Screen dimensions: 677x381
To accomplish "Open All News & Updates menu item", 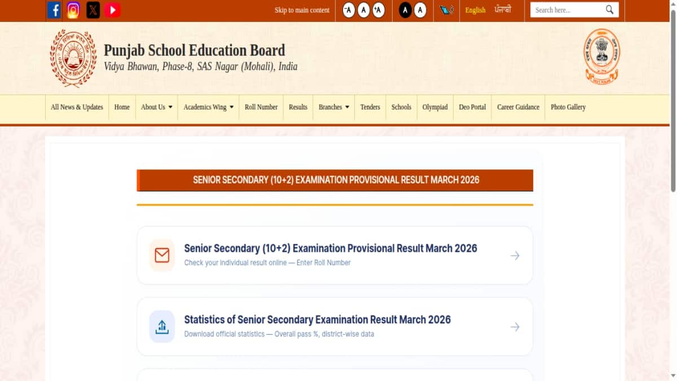I will pos(77,107).
